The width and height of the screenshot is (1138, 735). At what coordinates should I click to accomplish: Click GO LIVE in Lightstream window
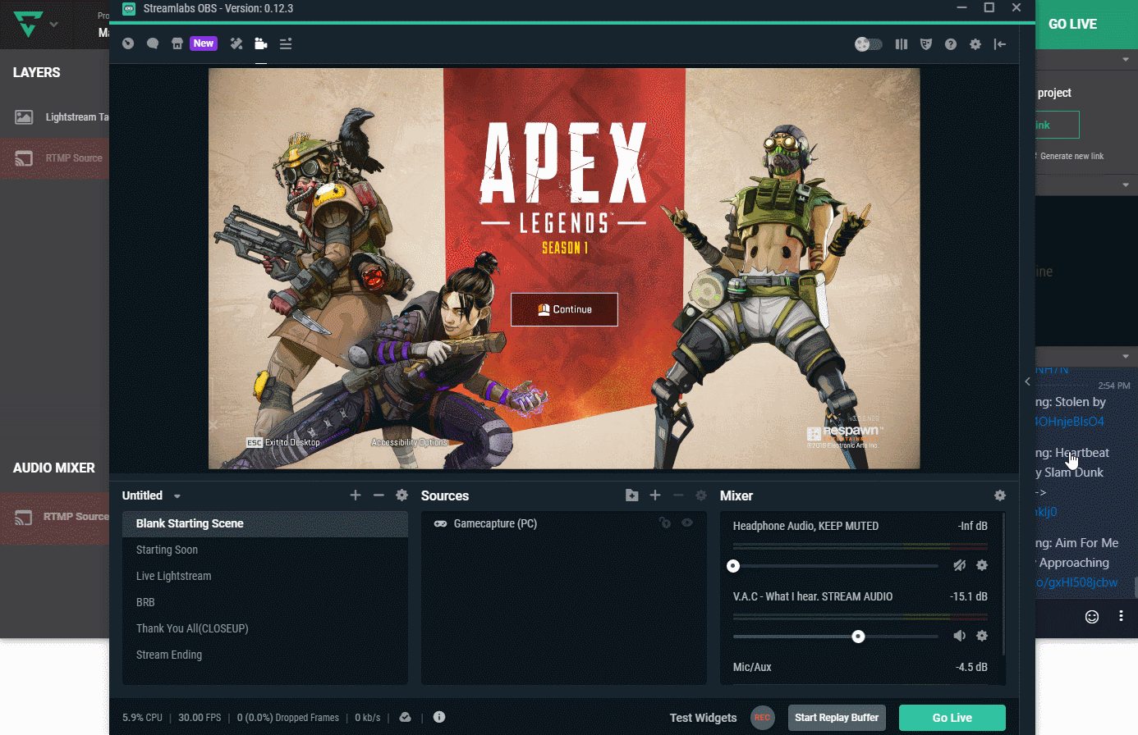tap(1072, 24)
